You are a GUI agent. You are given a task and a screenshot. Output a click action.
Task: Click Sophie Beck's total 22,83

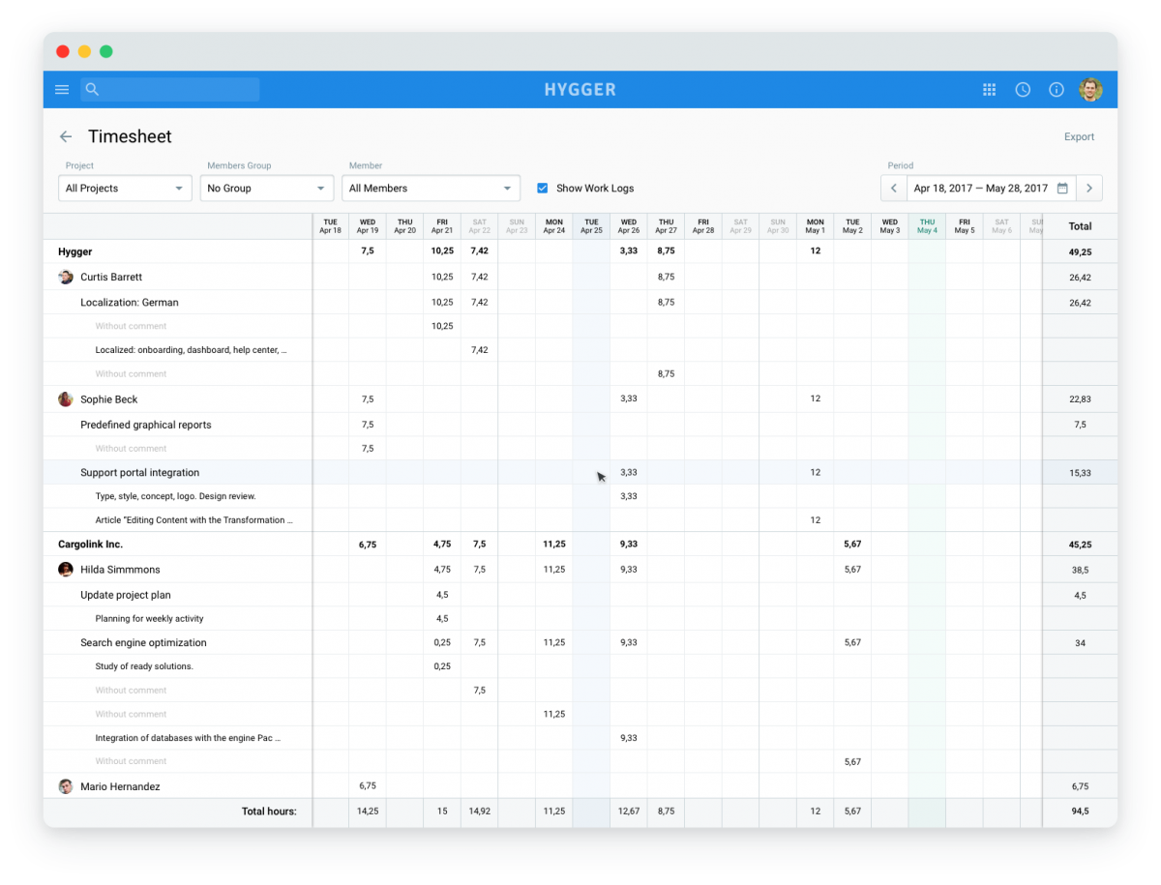coord(1080,399)
